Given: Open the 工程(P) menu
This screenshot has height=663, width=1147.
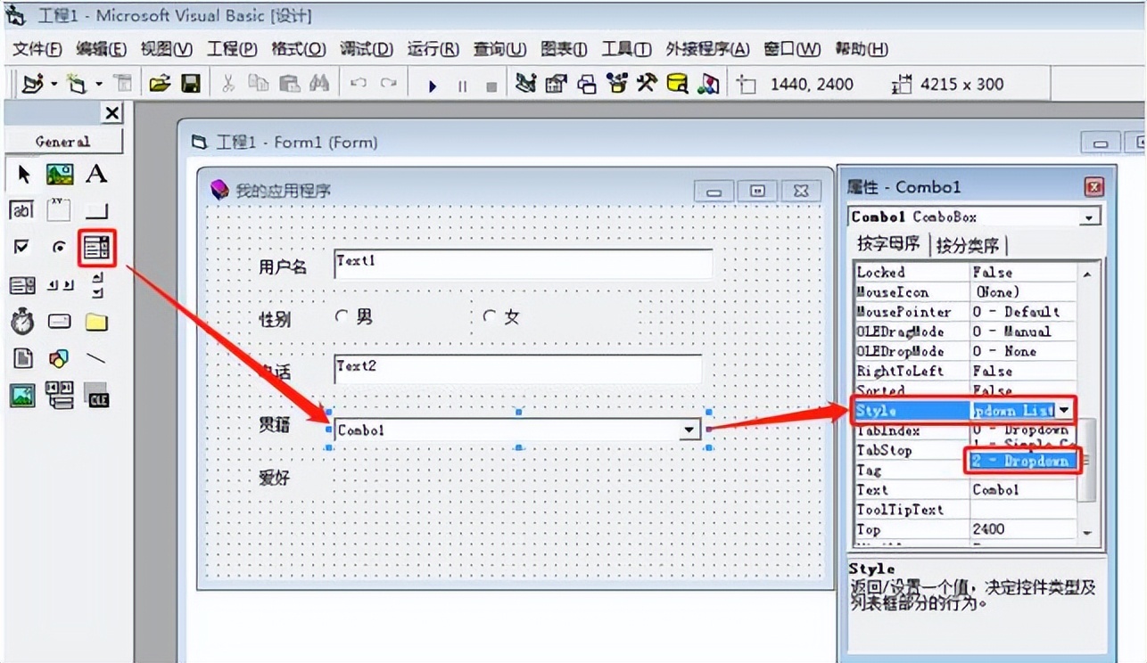Looking at the screenshot, I should [232, 49].
